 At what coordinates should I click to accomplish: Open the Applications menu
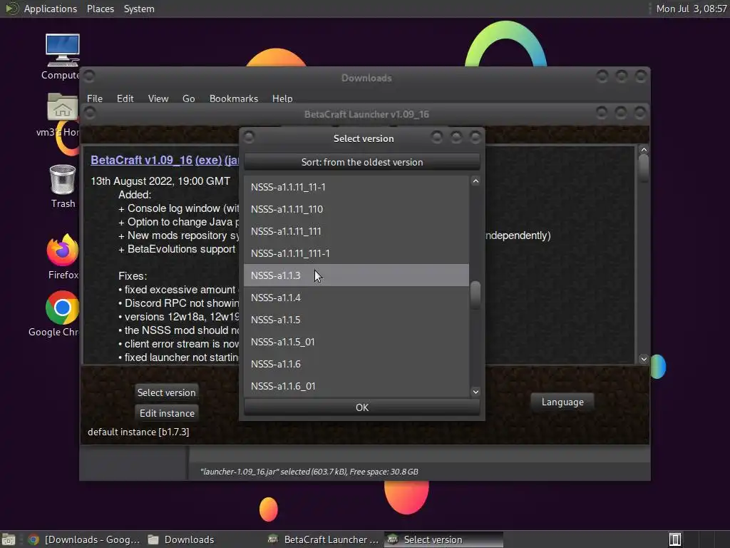(51, 9)
